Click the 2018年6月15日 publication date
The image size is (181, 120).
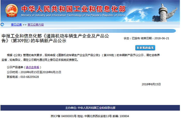(x=151, y=84)
